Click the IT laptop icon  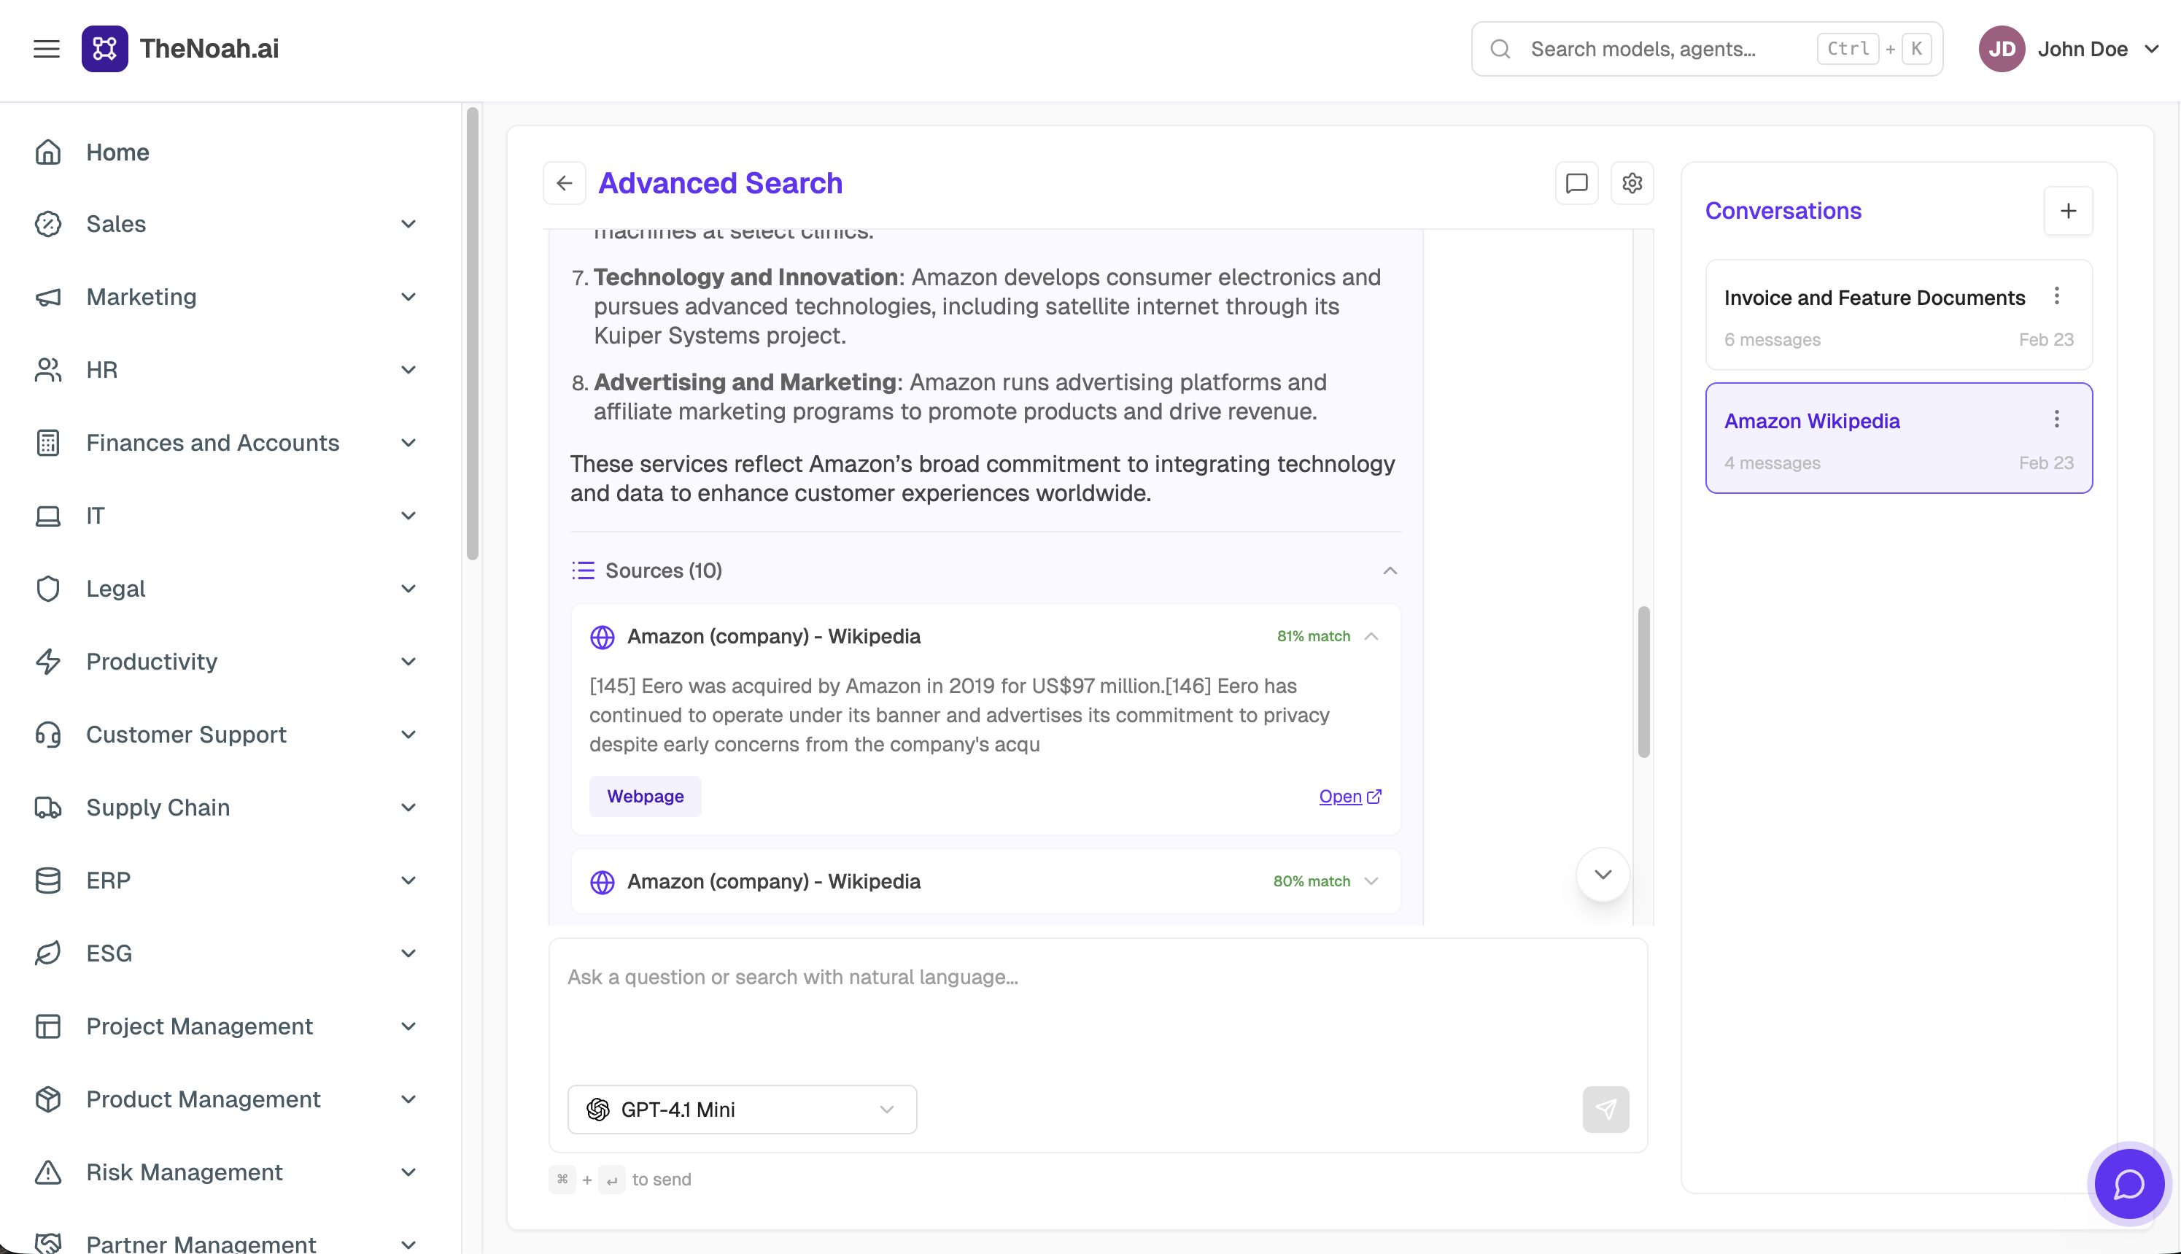point(48,516)
